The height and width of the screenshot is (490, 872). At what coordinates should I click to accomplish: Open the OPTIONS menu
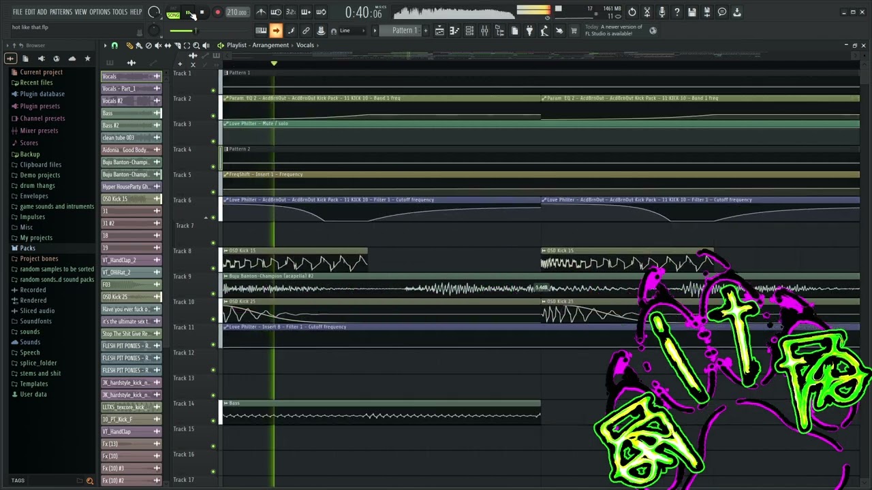point(99,12)
